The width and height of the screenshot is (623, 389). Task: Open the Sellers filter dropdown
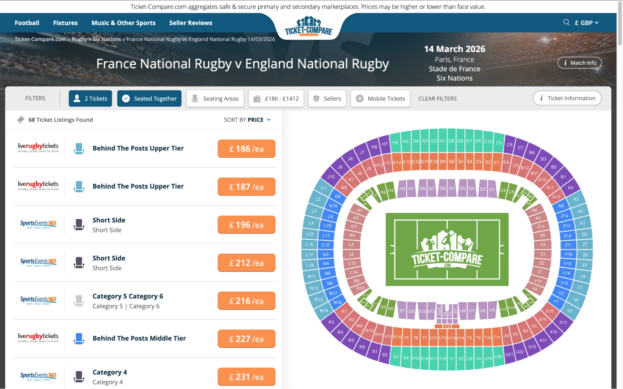327,98
